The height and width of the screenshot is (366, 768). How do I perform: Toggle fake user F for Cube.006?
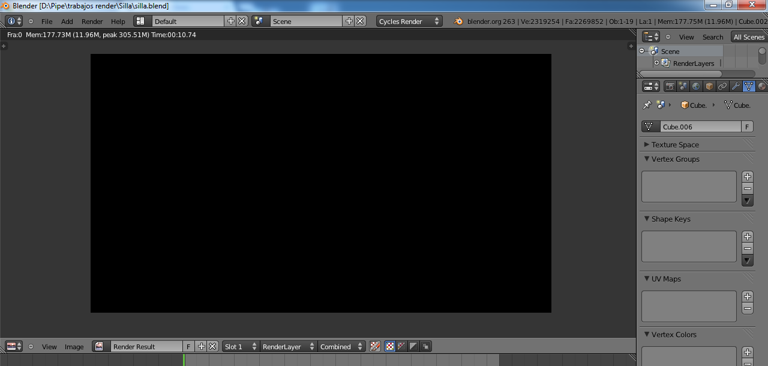[748, 126]
